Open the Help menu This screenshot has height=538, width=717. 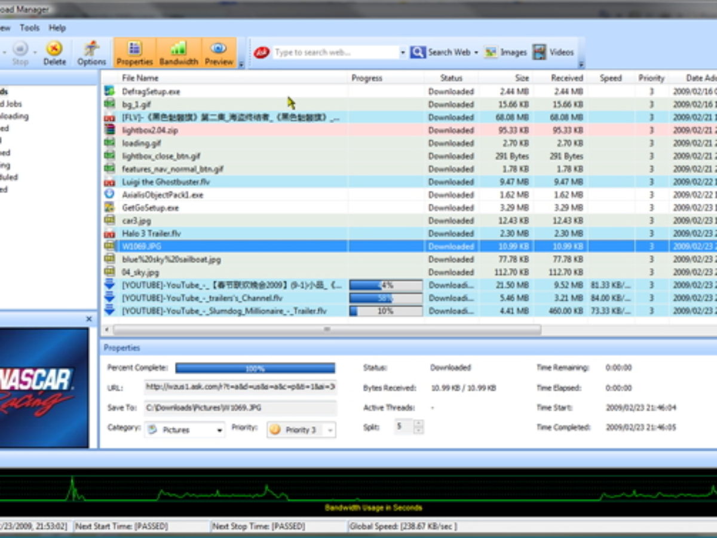57,27
